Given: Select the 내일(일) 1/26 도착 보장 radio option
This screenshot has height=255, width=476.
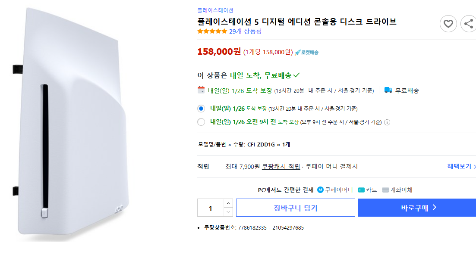Looking at the screenshot, I should (201, 109).
